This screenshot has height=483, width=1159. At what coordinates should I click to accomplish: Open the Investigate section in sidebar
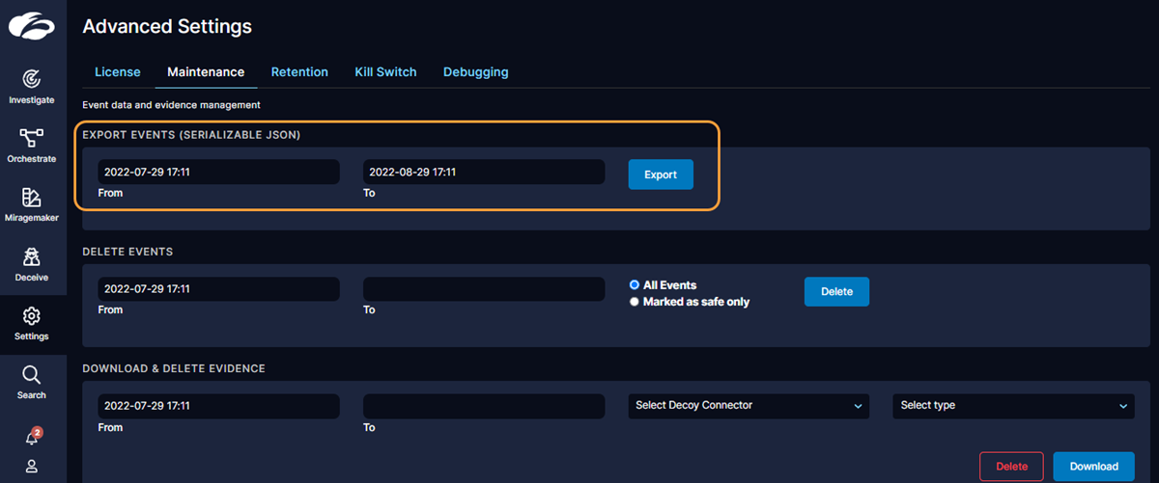(32, 79)
